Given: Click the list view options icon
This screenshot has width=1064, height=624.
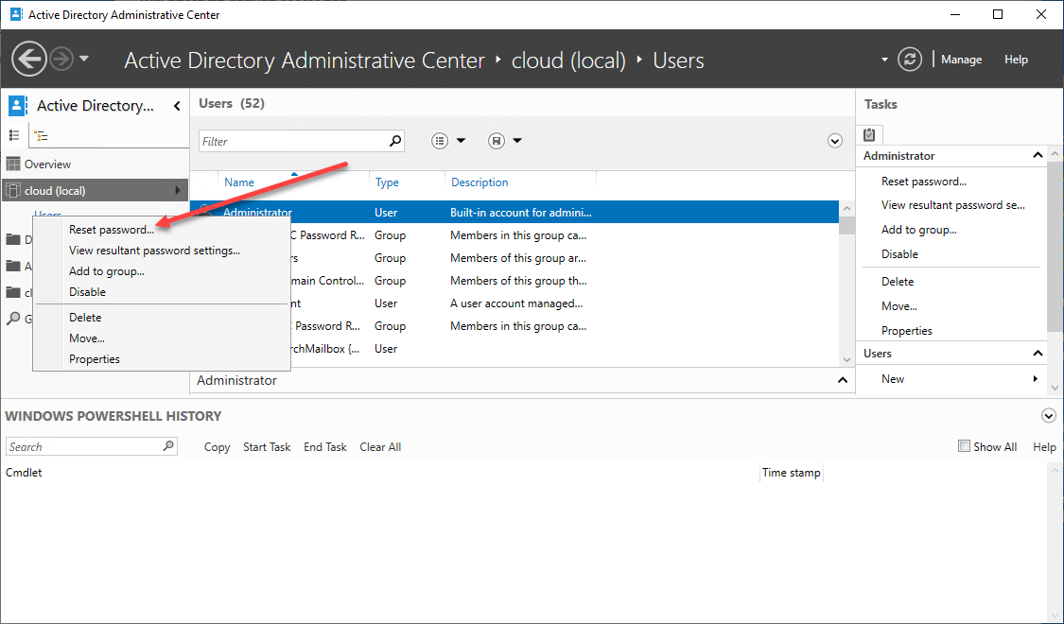Looking at the screenshot, I should [441, 140].
